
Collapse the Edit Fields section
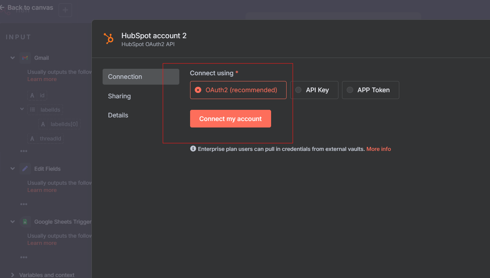tap(13, 169)
